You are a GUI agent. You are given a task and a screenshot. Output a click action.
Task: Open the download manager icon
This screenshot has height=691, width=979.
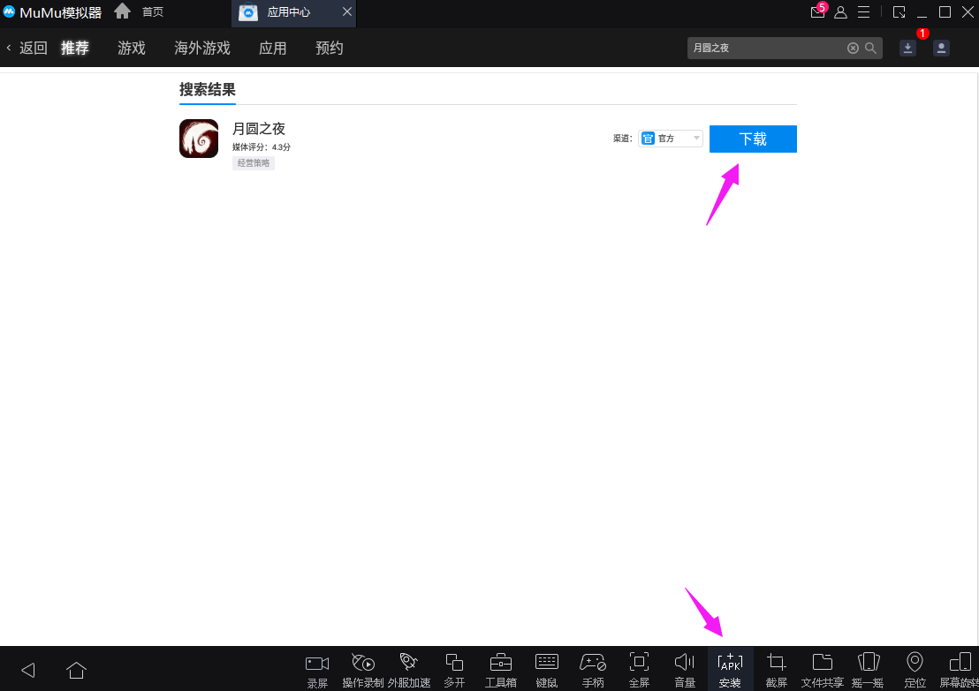pyautogui.click(x=907, y=48)
